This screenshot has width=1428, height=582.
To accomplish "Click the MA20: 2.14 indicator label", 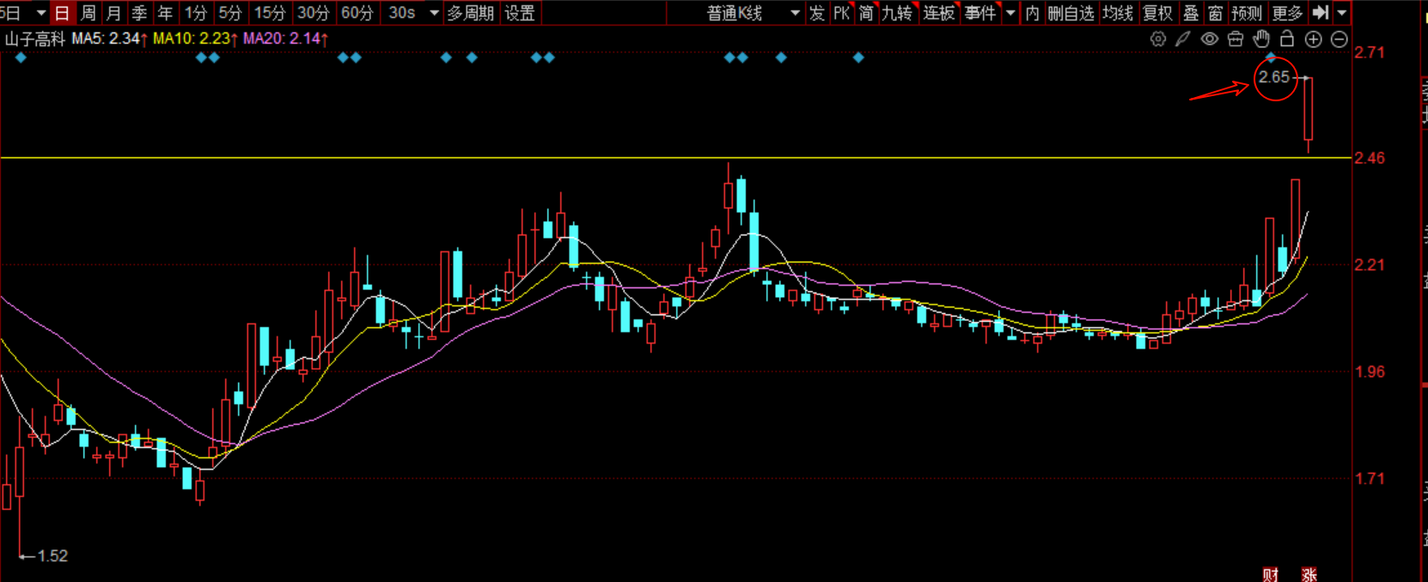I will pyautogui.click(x=285, y=39).
